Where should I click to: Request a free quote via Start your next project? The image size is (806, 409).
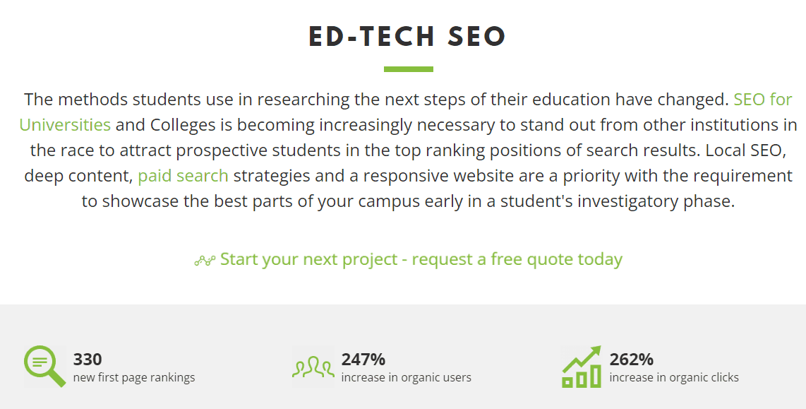pos(421,259)
